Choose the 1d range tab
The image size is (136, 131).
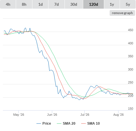click(x=40, y=4)
